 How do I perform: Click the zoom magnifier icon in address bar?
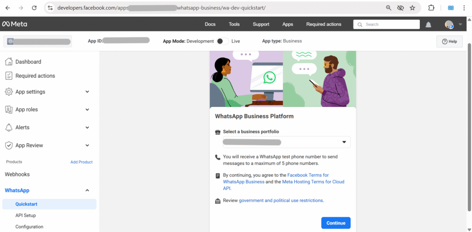point(389,8)
